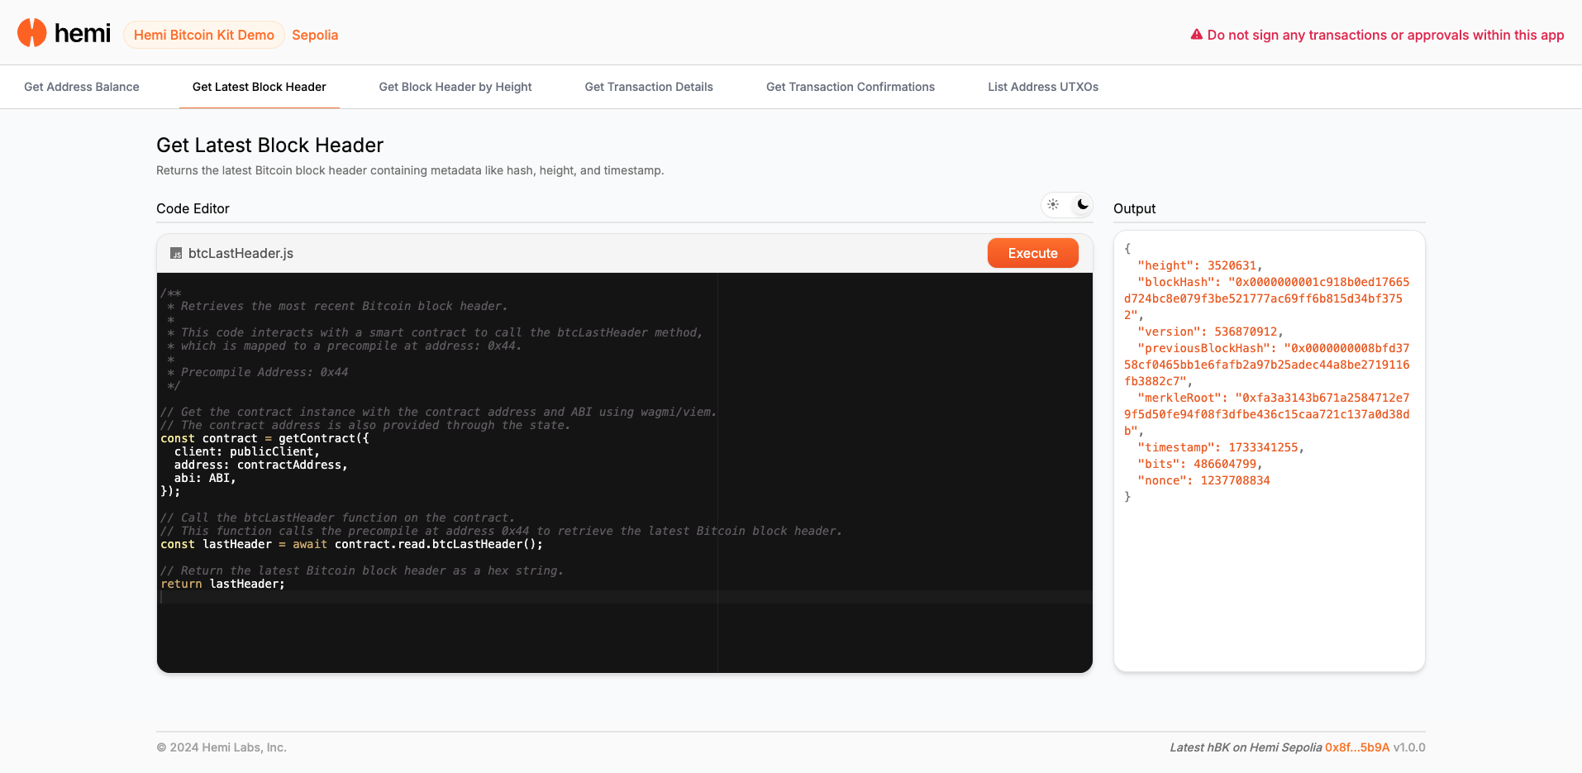Click the Hemi orange logo icon

[31, 33]
